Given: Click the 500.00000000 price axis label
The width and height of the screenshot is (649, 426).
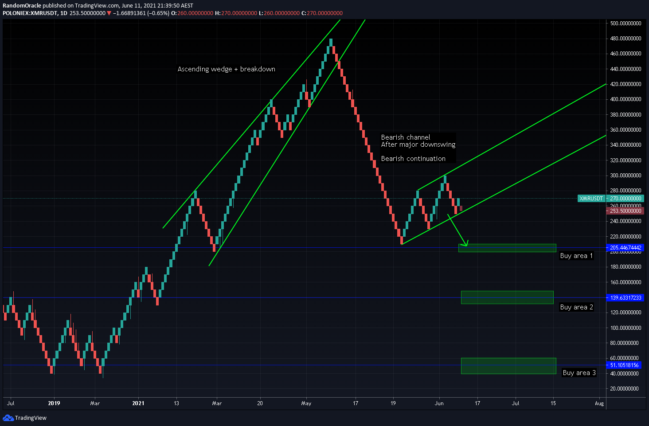Looking at the screenshot, I should tap(626, 23).
